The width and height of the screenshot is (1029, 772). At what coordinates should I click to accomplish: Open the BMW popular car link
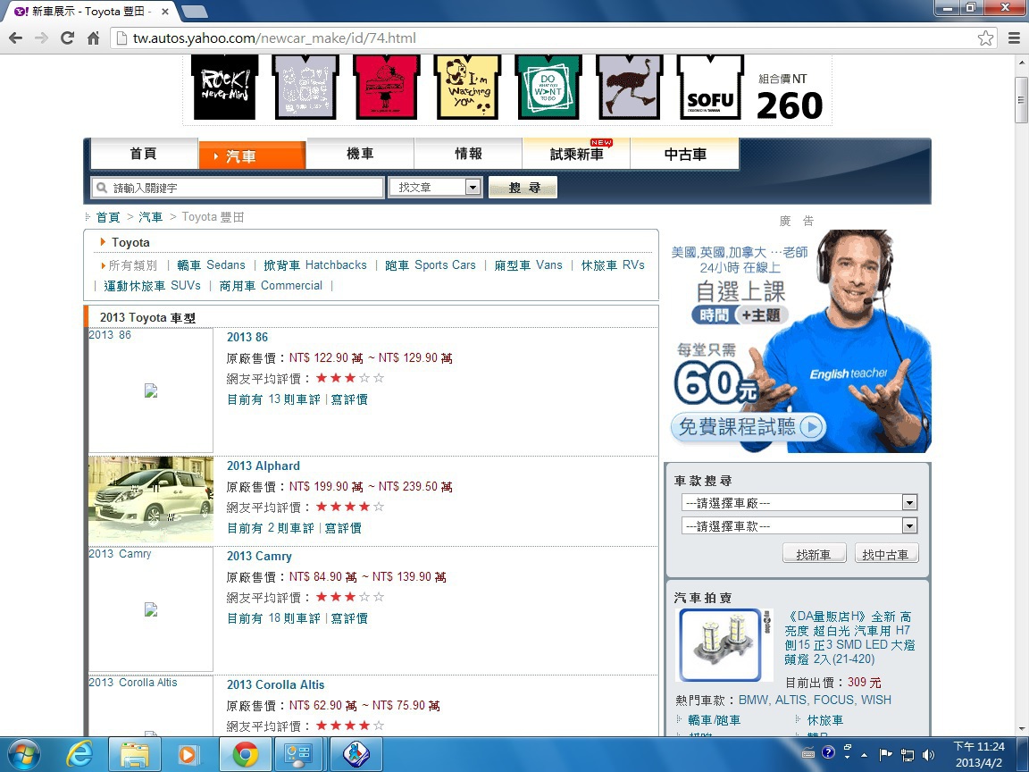click(753, 700)
